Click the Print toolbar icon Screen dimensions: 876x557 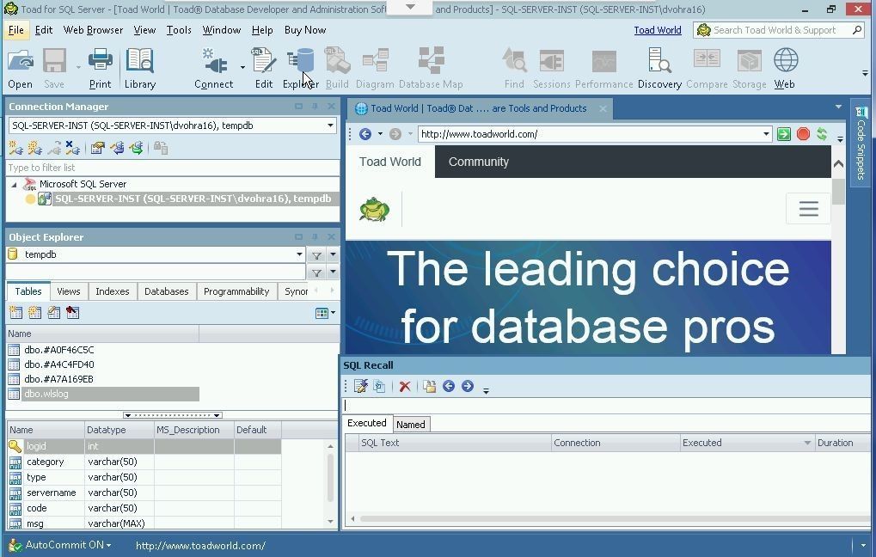(100, 69)
